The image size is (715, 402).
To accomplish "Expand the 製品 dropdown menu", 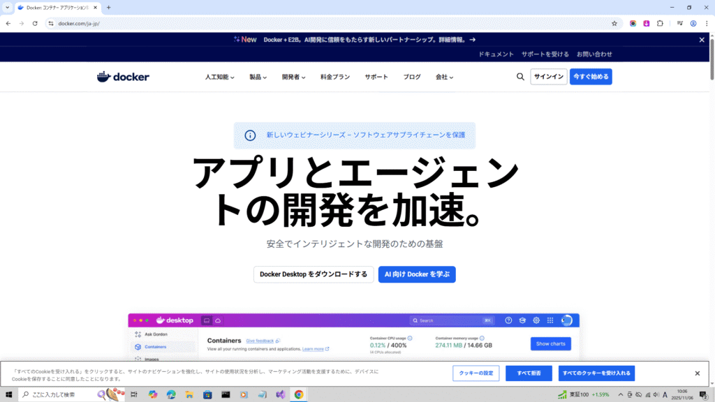I will tap(258, 77).
